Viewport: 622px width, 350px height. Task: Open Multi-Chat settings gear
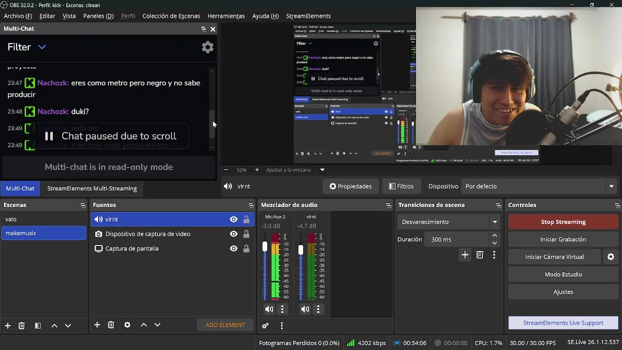coord(207,47)
